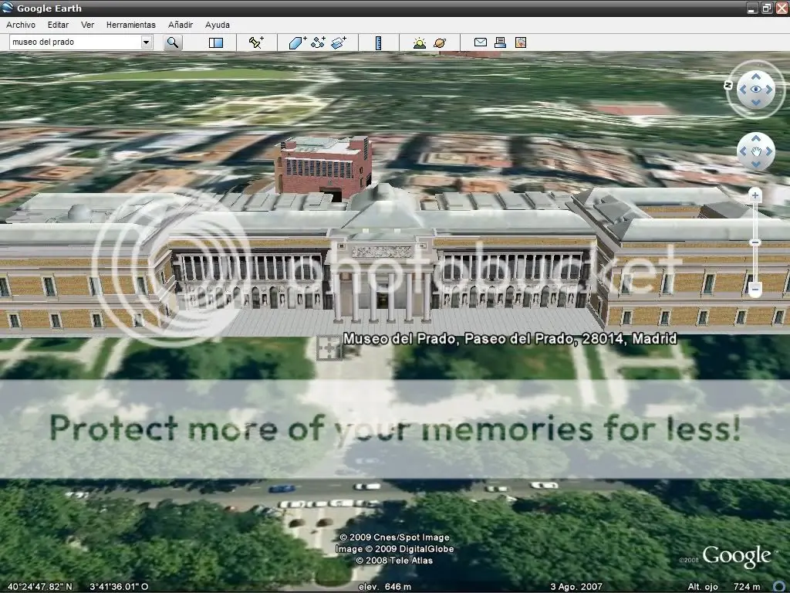
Task: Click the 'Image © 2009 DigitalGlobe' attribution
Action: pos(394,549)
